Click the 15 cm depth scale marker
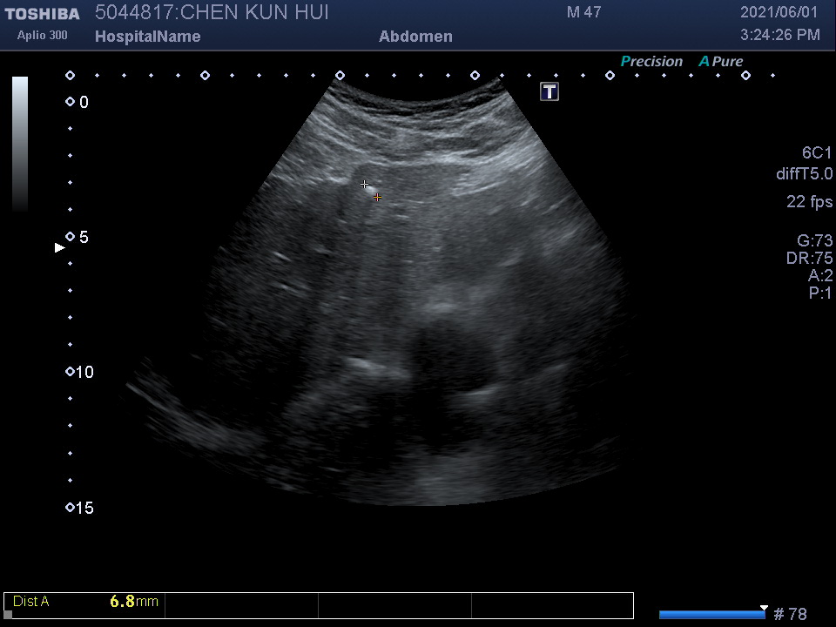This screenshot has height=627, width=836. click(71, 508)
